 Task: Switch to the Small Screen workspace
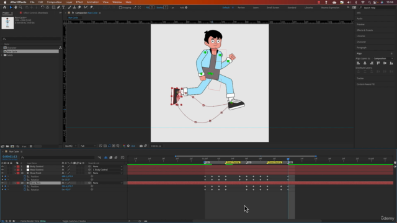[273, 7]
